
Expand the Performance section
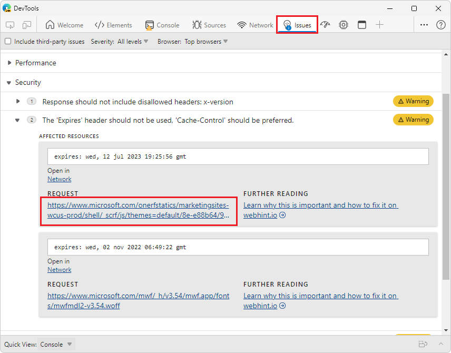(9, 63)
